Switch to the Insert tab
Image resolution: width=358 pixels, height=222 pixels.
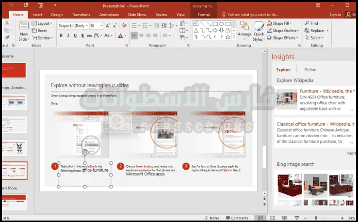point(37,15)
